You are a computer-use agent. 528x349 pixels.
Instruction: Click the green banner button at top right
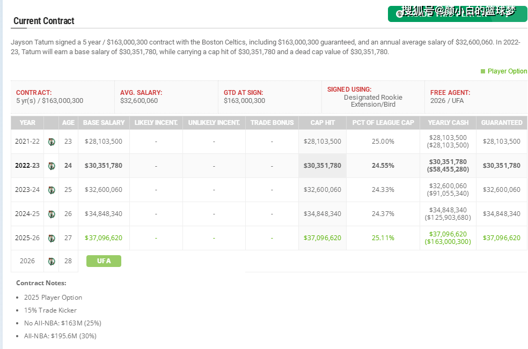(457, 14)
